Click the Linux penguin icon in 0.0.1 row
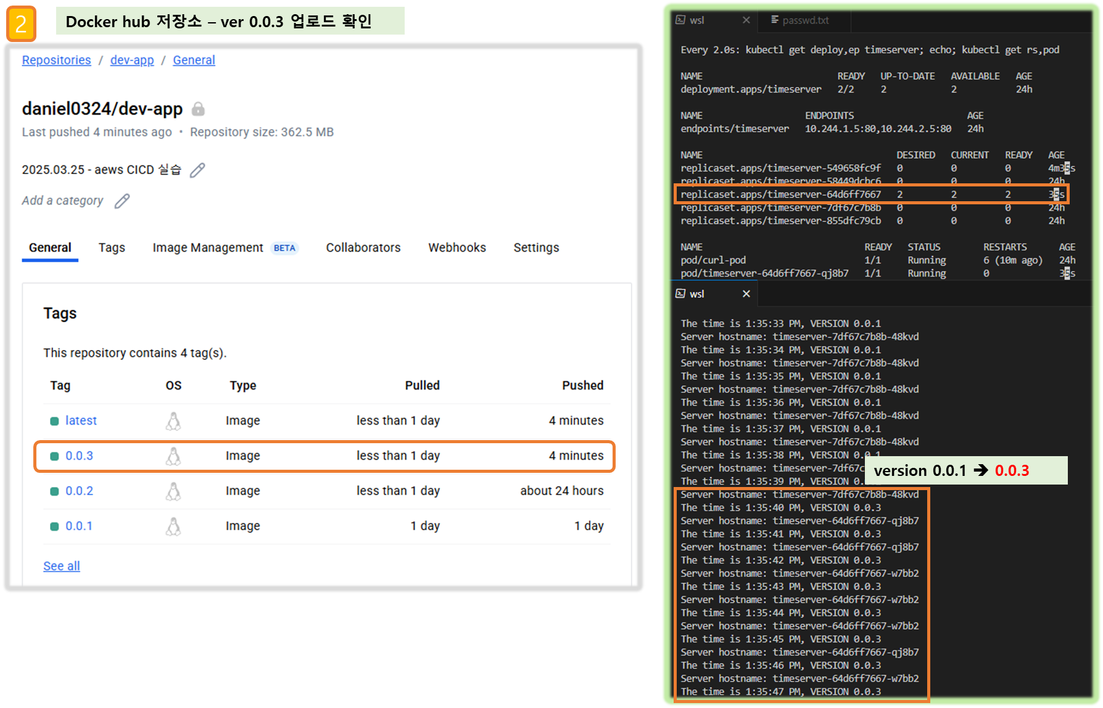1103x708 pixels. coord(173,527)
